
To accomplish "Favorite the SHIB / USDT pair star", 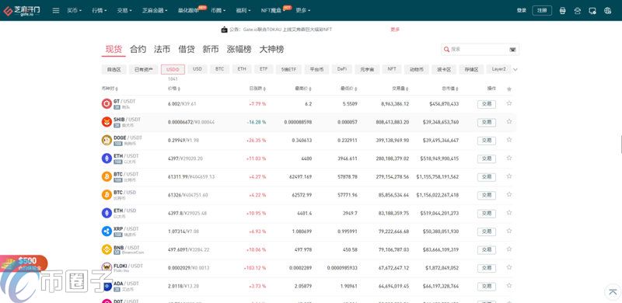I will (x=509, y=121).
